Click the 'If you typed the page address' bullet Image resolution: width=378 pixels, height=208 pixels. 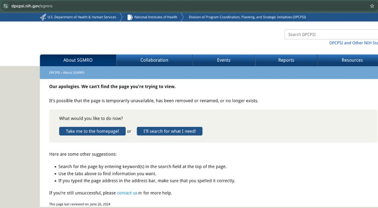coord(147,180)
